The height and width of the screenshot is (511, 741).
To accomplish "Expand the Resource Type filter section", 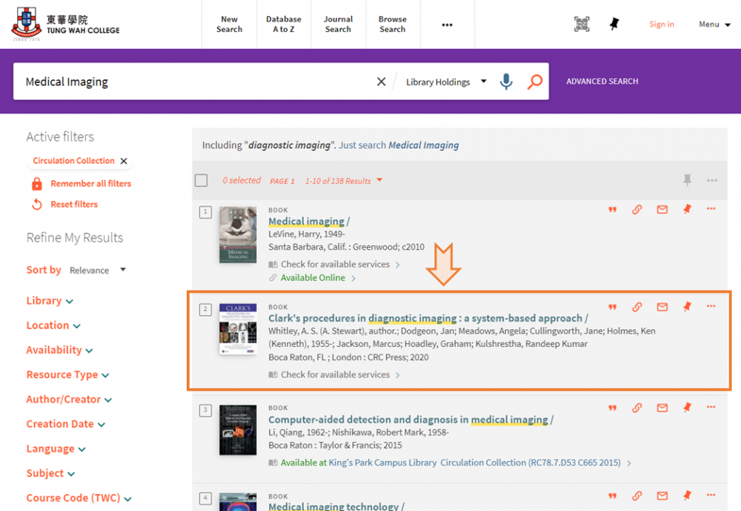I will (67, 375).
